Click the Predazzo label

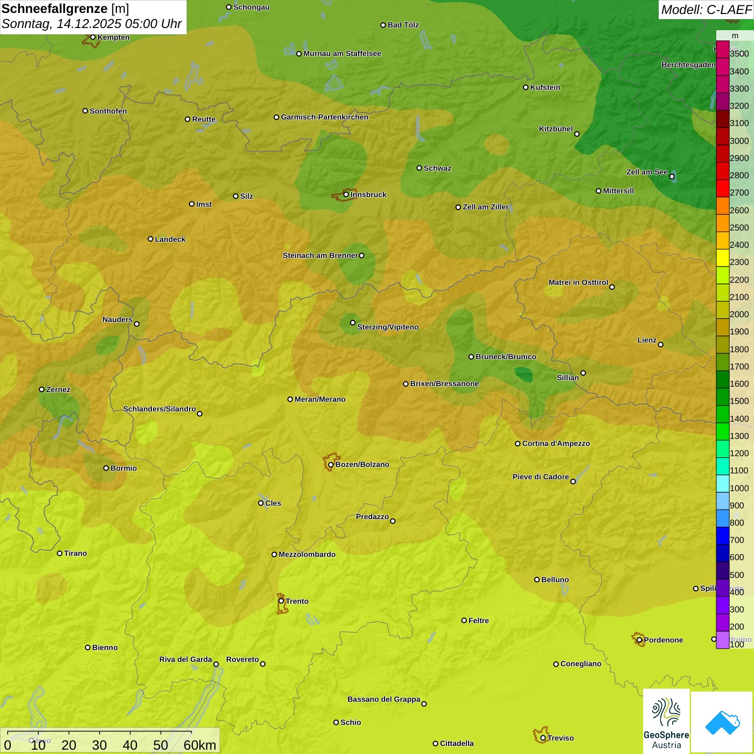pos(372,516)
